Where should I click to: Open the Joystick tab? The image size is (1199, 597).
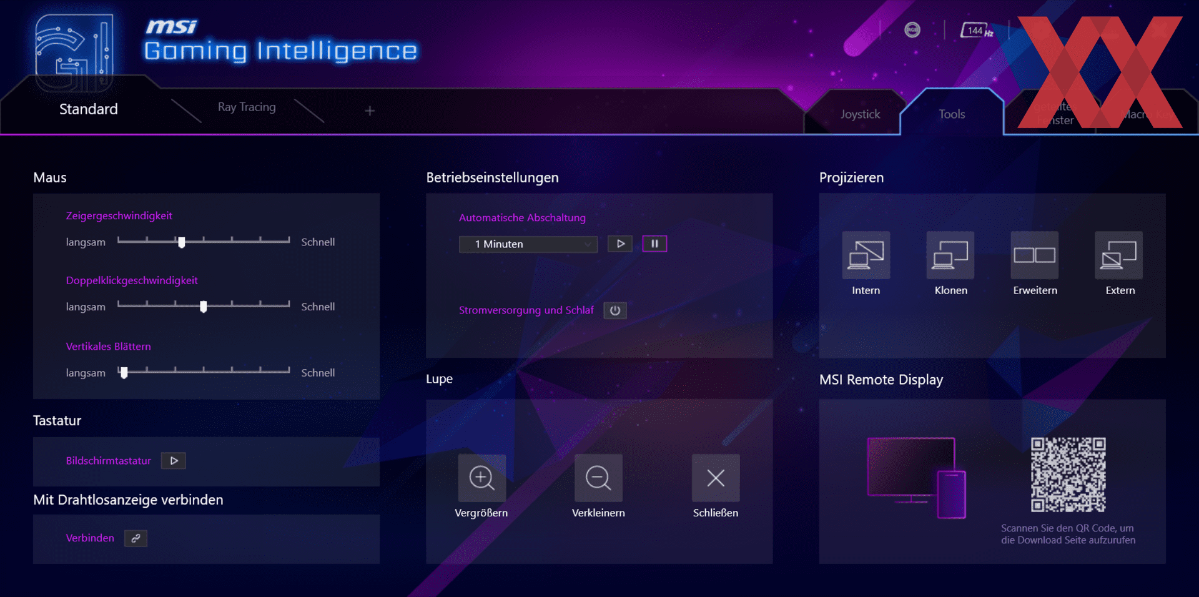[860, 114]
